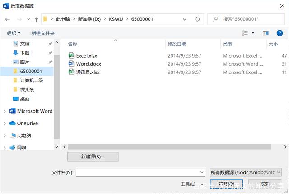This screenshot has height=194, width=289.
Task: Go up one folder level
Action: (36, 19)
